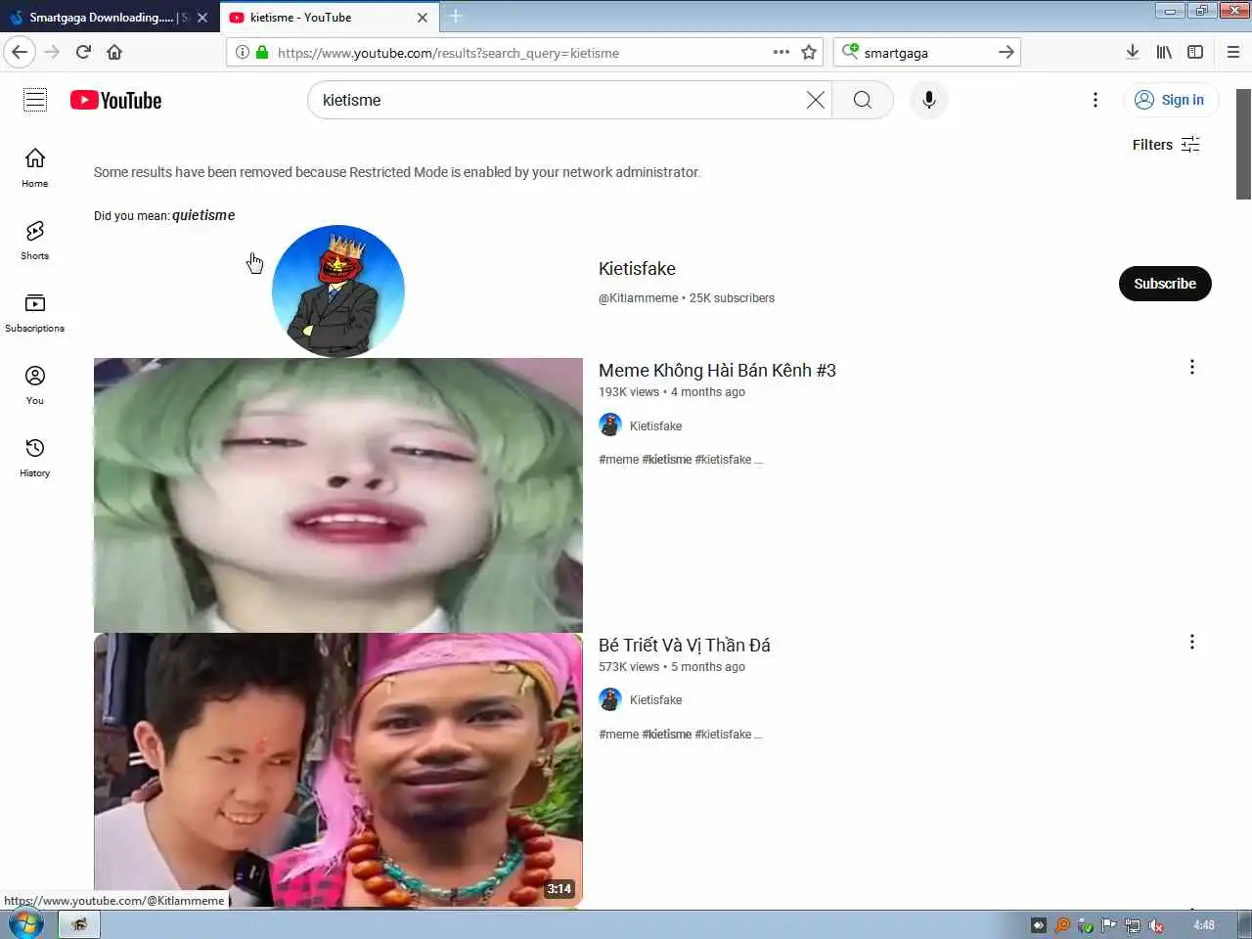Click the smartgaga browser search field

click(926, 53)
